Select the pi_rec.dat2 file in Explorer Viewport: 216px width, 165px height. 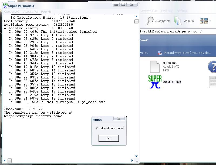click(165, 67)
